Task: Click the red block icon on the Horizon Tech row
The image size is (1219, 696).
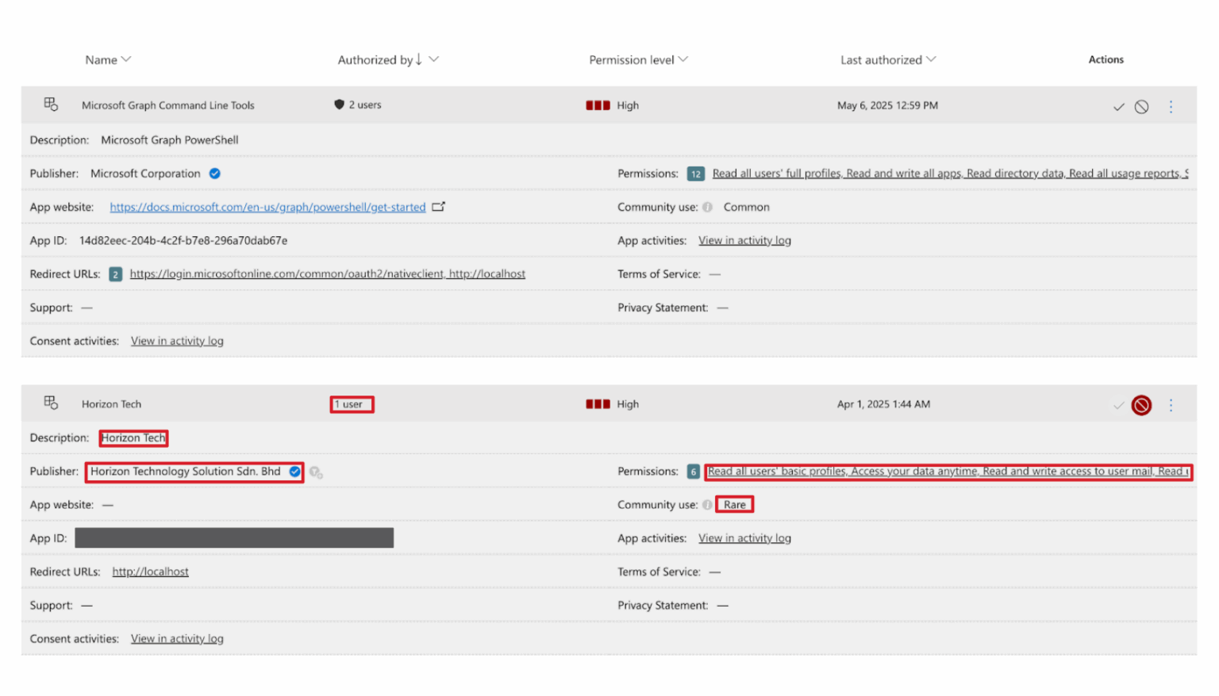Action: pos(1141,404)
